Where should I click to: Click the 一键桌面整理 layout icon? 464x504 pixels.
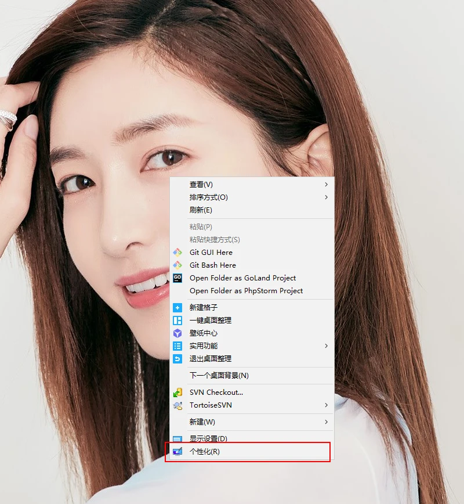click(177, 321)
